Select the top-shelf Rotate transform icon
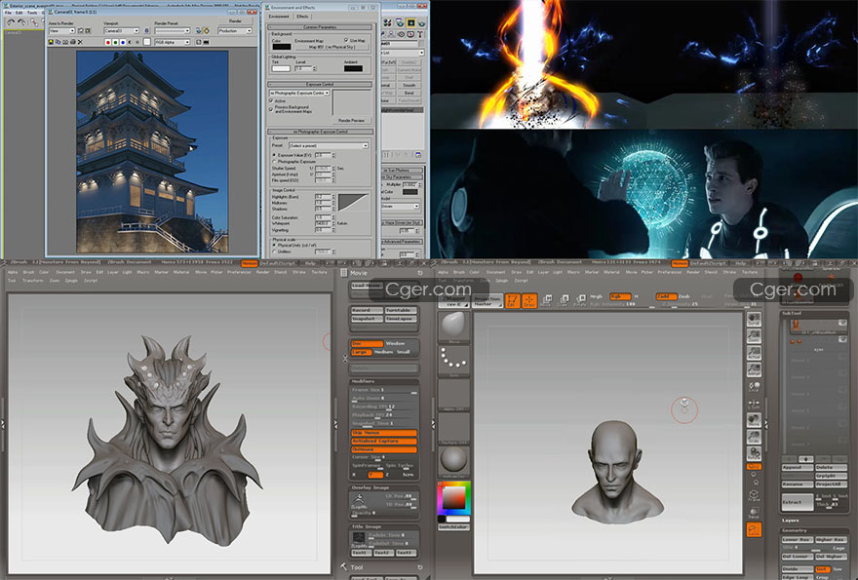Screen dimensions: 858x580 click(x=580, y=300)
